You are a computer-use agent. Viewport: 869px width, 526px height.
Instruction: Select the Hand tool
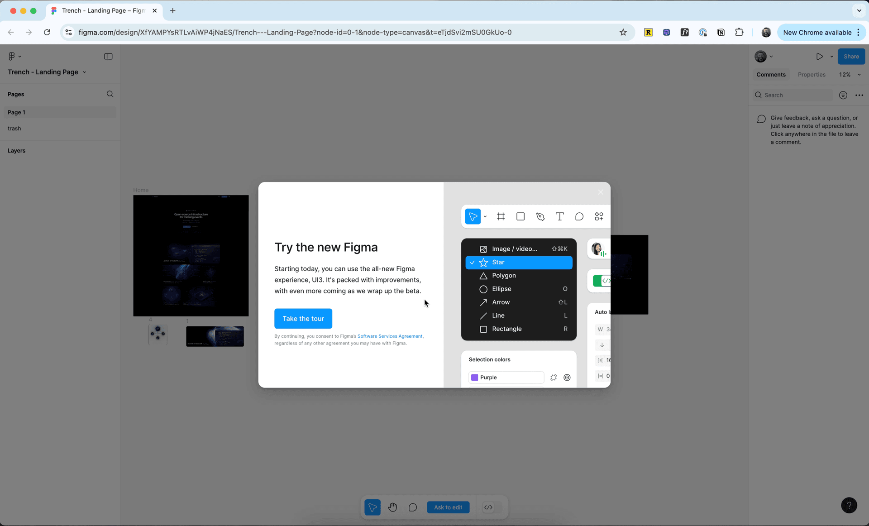point(392,507)
